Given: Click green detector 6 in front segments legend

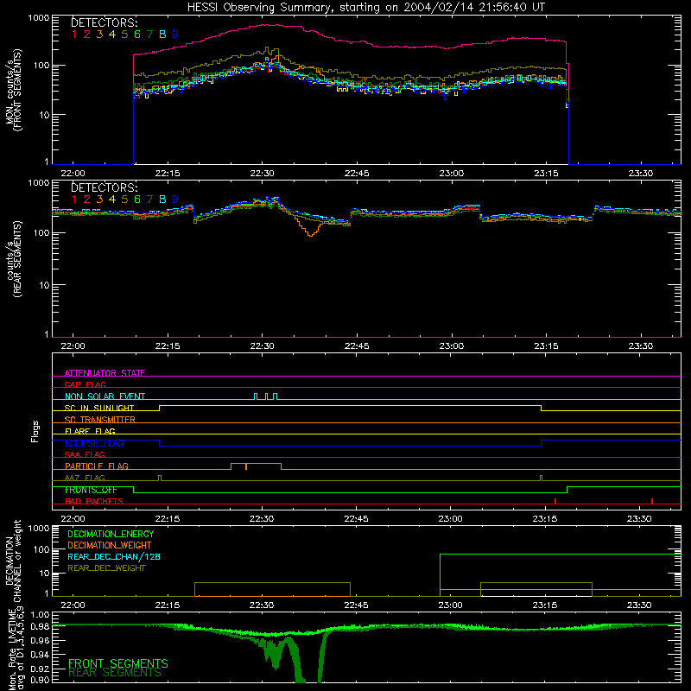Looking at the screenshot, I should pyautogui.click(x=137, y=35).
